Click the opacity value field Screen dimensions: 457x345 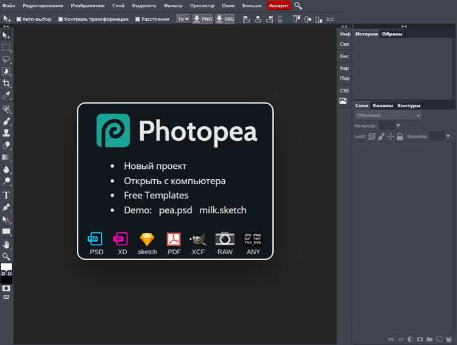coord(387,126)
